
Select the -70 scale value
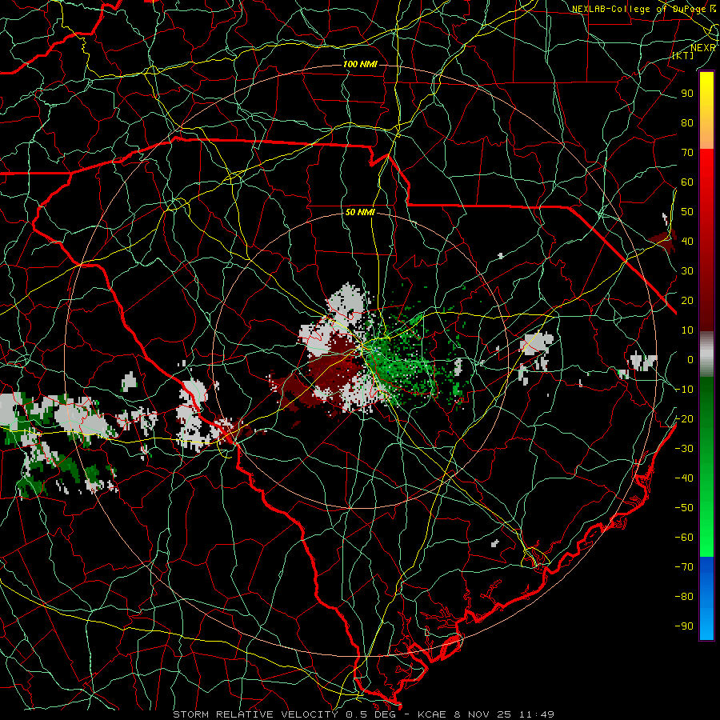[x=684, y=567]
